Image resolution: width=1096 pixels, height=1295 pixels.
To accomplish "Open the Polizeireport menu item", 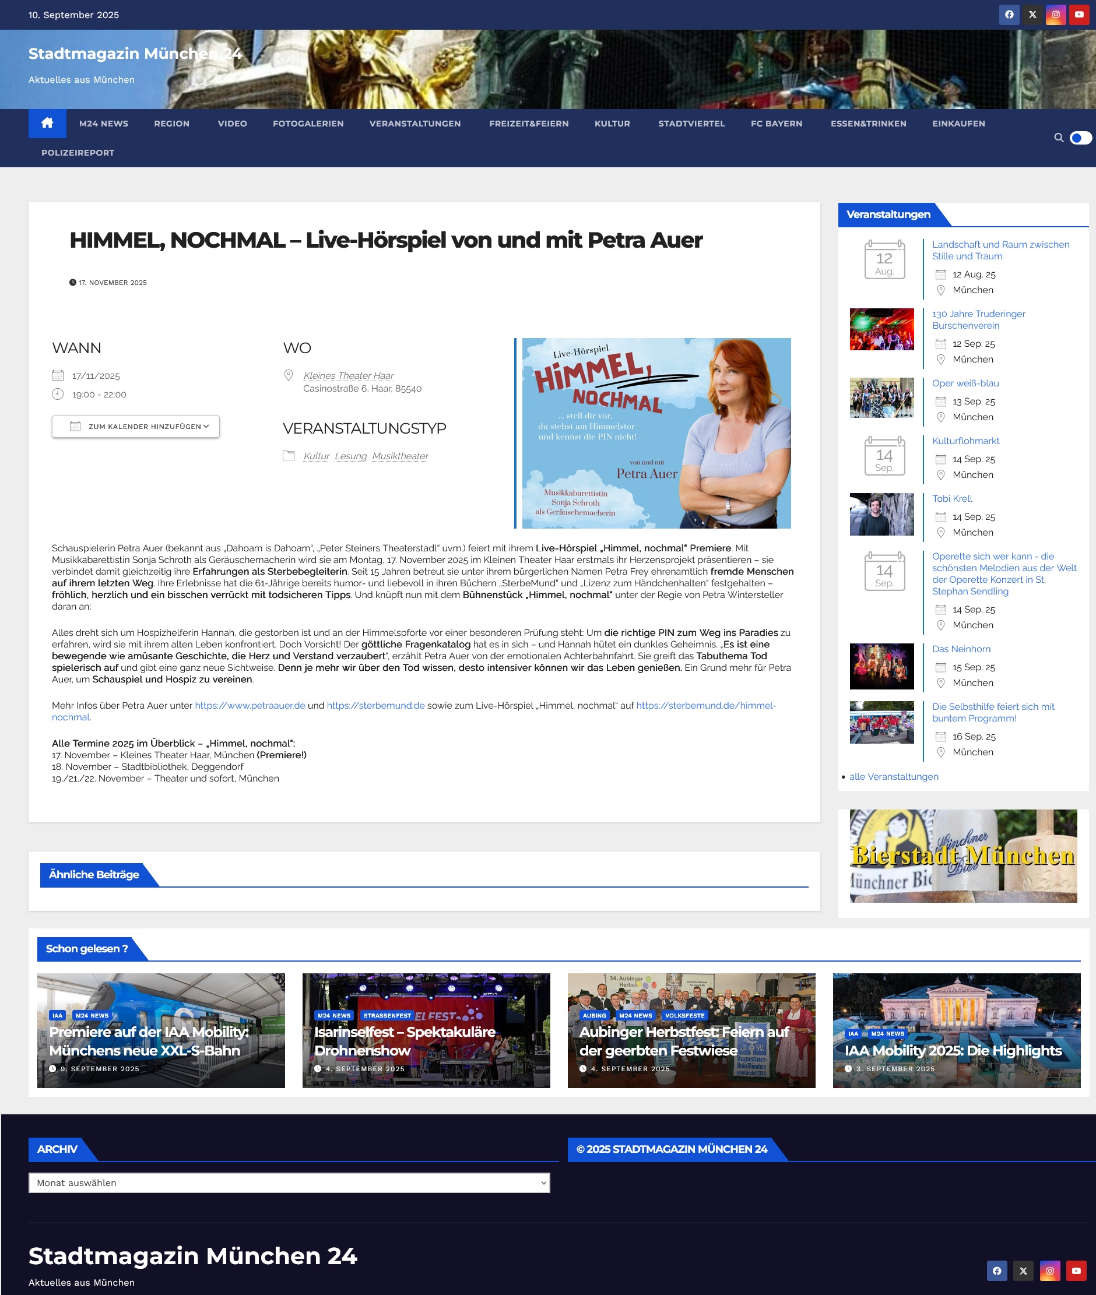I will coord(78,153).
